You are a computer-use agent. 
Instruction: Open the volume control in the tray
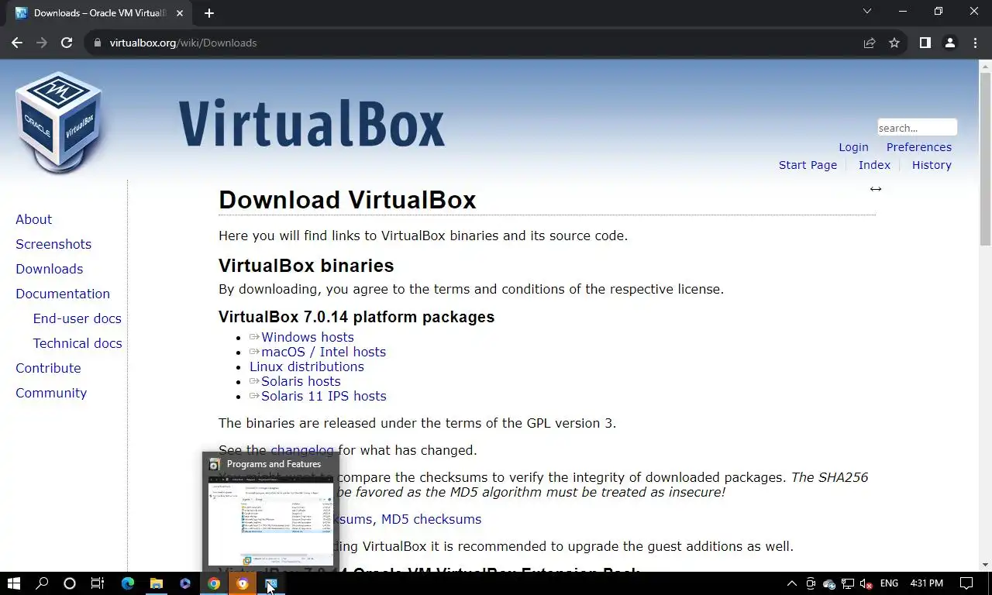pyautogui.click(x=866, y=583)
